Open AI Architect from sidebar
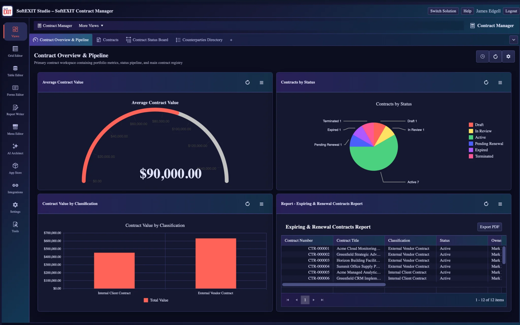520x325 pixels. pyautogui.click(x=15, y=149)
